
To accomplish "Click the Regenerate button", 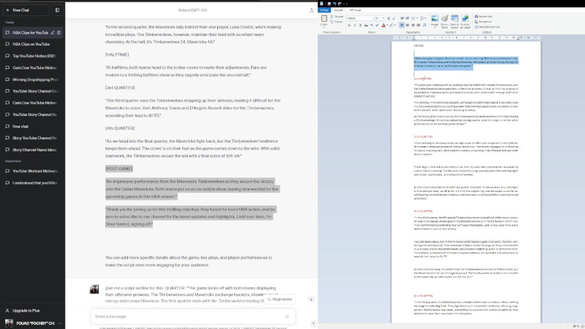I will [x=280, y=299].
